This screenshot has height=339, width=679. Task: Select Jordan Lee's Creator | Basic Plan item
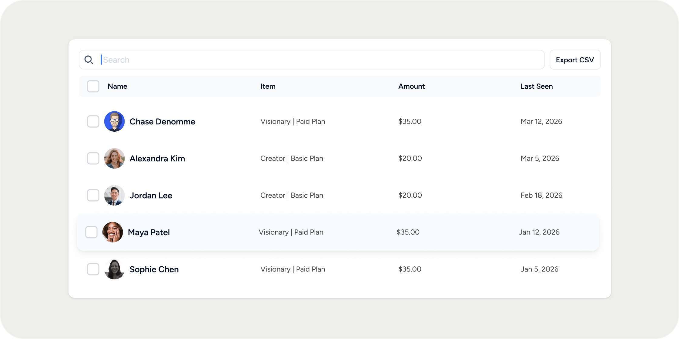pyautogui.click(x=292, y=195)
